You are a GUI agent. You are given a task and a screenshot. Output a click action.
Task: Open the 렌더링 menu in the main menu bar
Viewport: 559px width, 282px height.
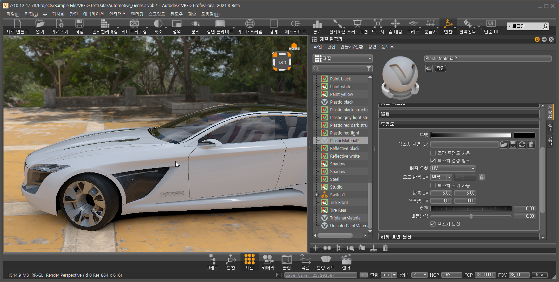tap(137, 14)
